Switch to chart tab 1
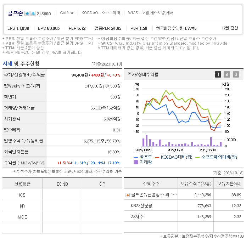246x243 pixels. click(x=218, y=74)
